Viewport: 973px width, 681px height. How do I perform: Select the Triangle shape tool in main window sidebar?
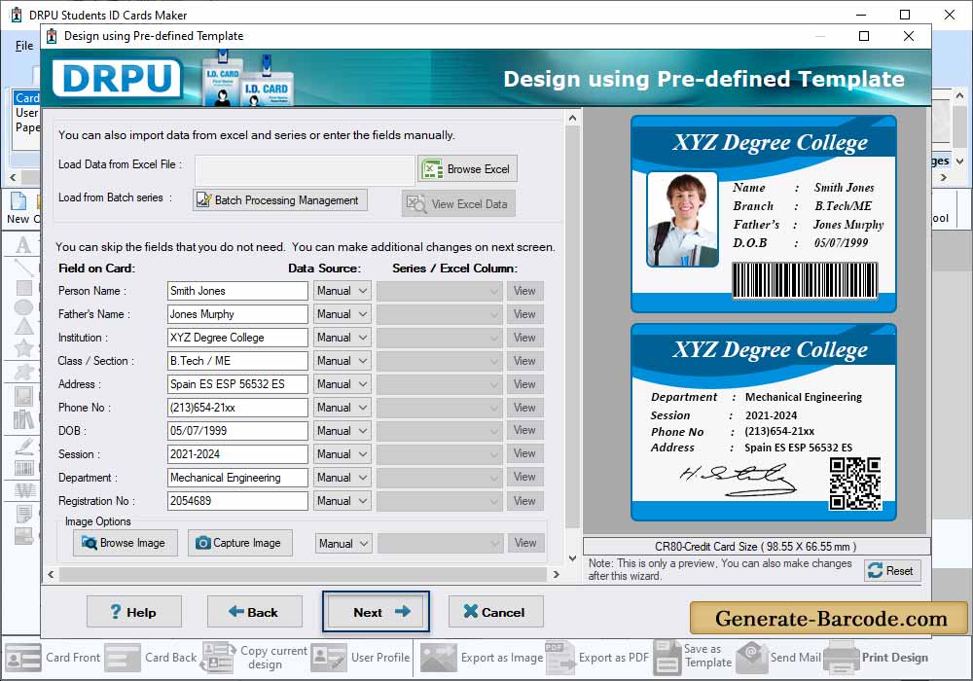tap(23, 326)
